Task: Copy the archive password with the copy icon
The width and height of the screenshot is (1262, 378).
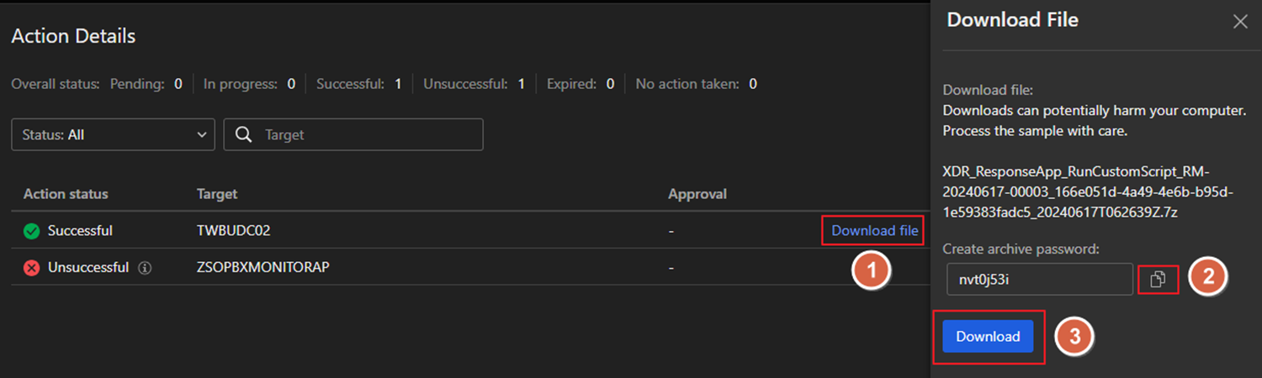Action: (x=1158, y=280)
